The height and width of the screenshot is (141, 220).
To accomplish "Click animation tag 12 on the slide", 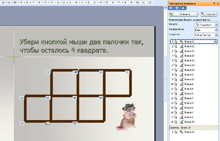I will click(22, 123).
